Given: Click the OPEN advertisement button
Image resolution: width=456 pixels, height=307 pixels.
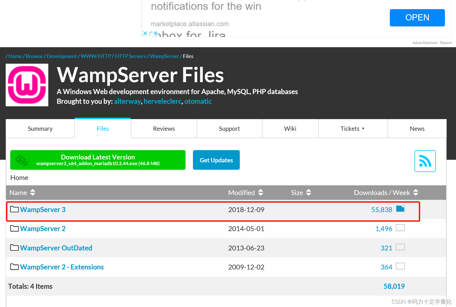Looking at the screenshot, I should 417,18.
